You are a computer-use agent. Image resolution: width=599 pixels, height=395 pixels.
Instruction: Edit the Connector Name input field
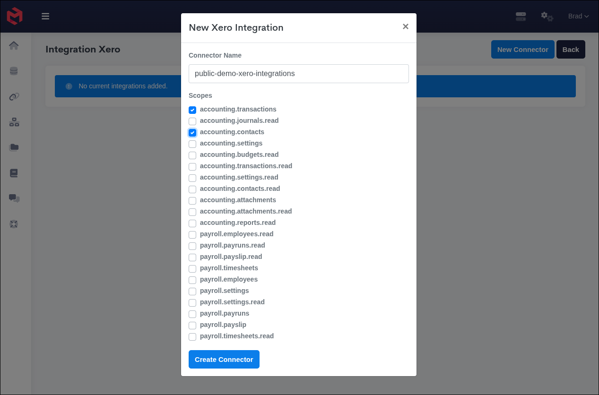tap(298, 74)
